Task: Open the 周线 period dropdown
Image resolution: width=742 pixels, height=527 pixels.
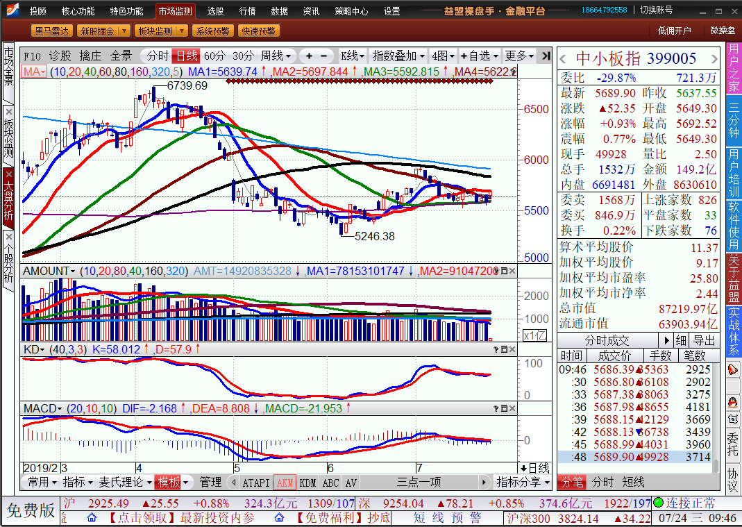Action: pos(276,56)
